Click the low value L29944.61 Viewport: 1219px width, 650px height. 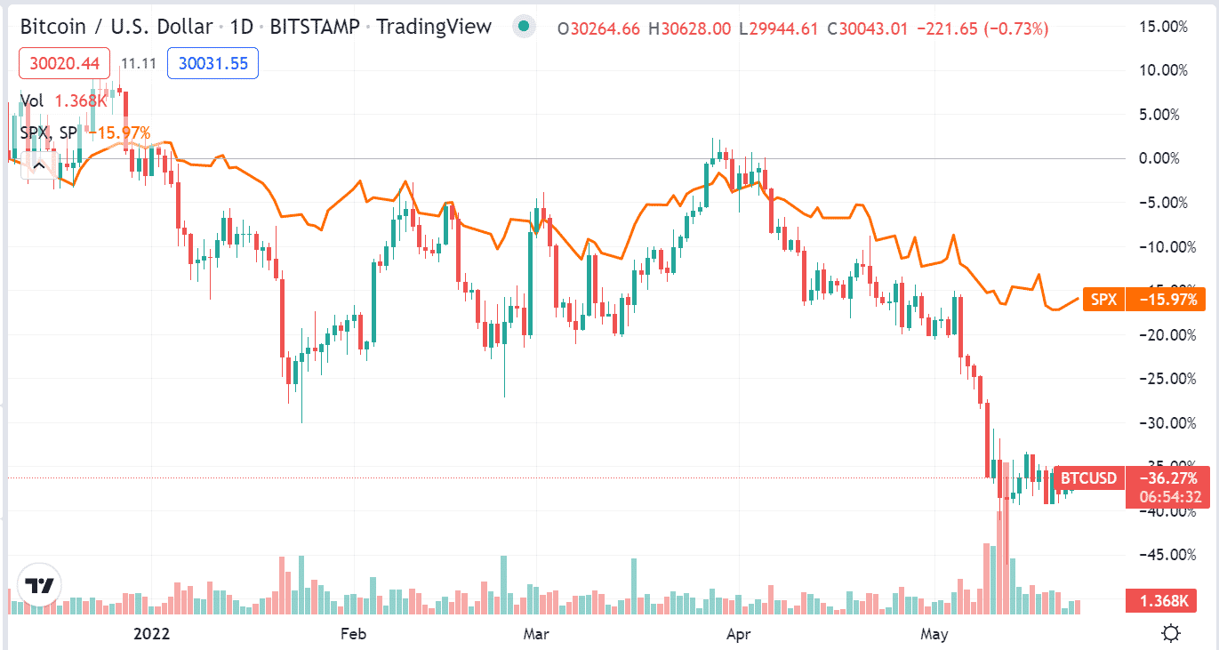(x=779, y=28)
